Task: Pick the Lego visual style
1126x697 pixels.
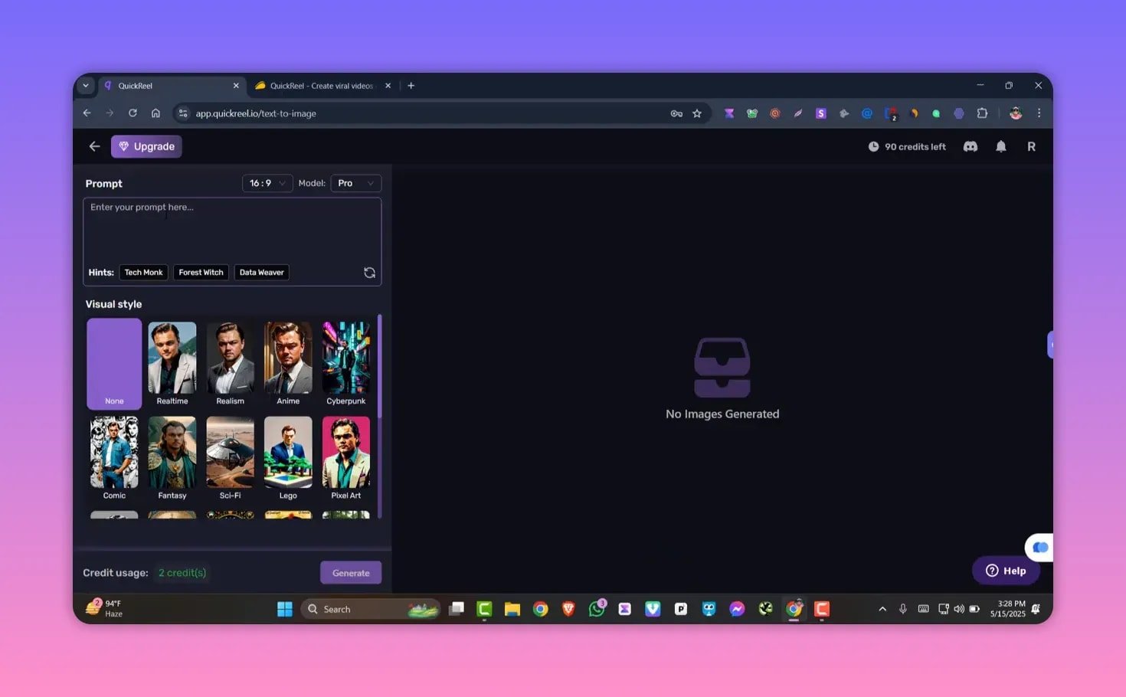Action: pyautogui.click(x=288, y=458)
